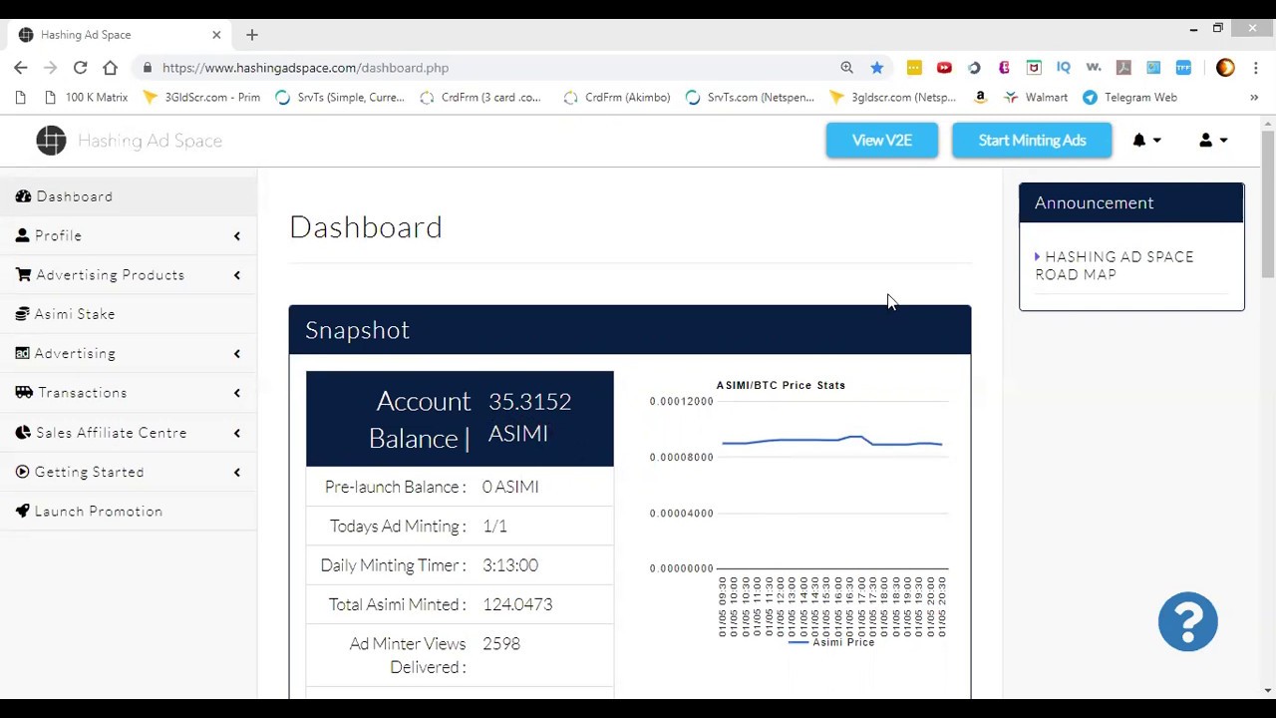Click the Total Asimi Minted value 124.0473
This screenshot has height=718, width=1276.
517,604
